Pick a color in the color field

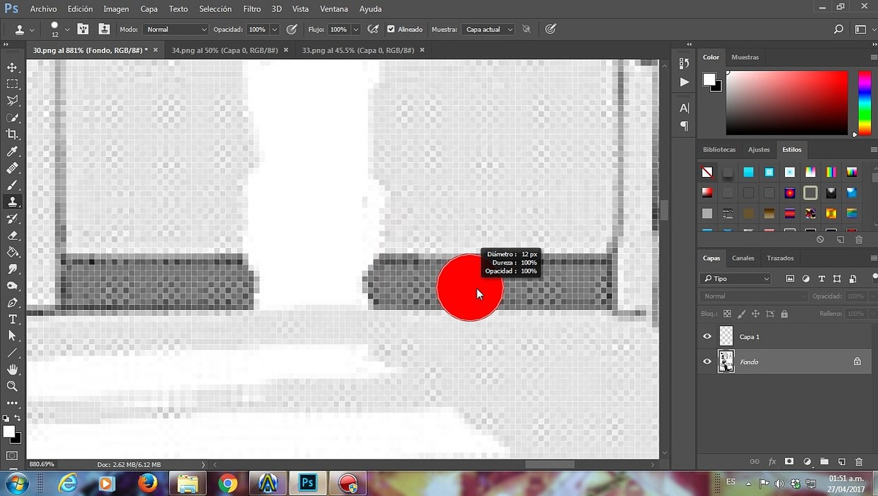pyautogui.click(x=786, y=103)
